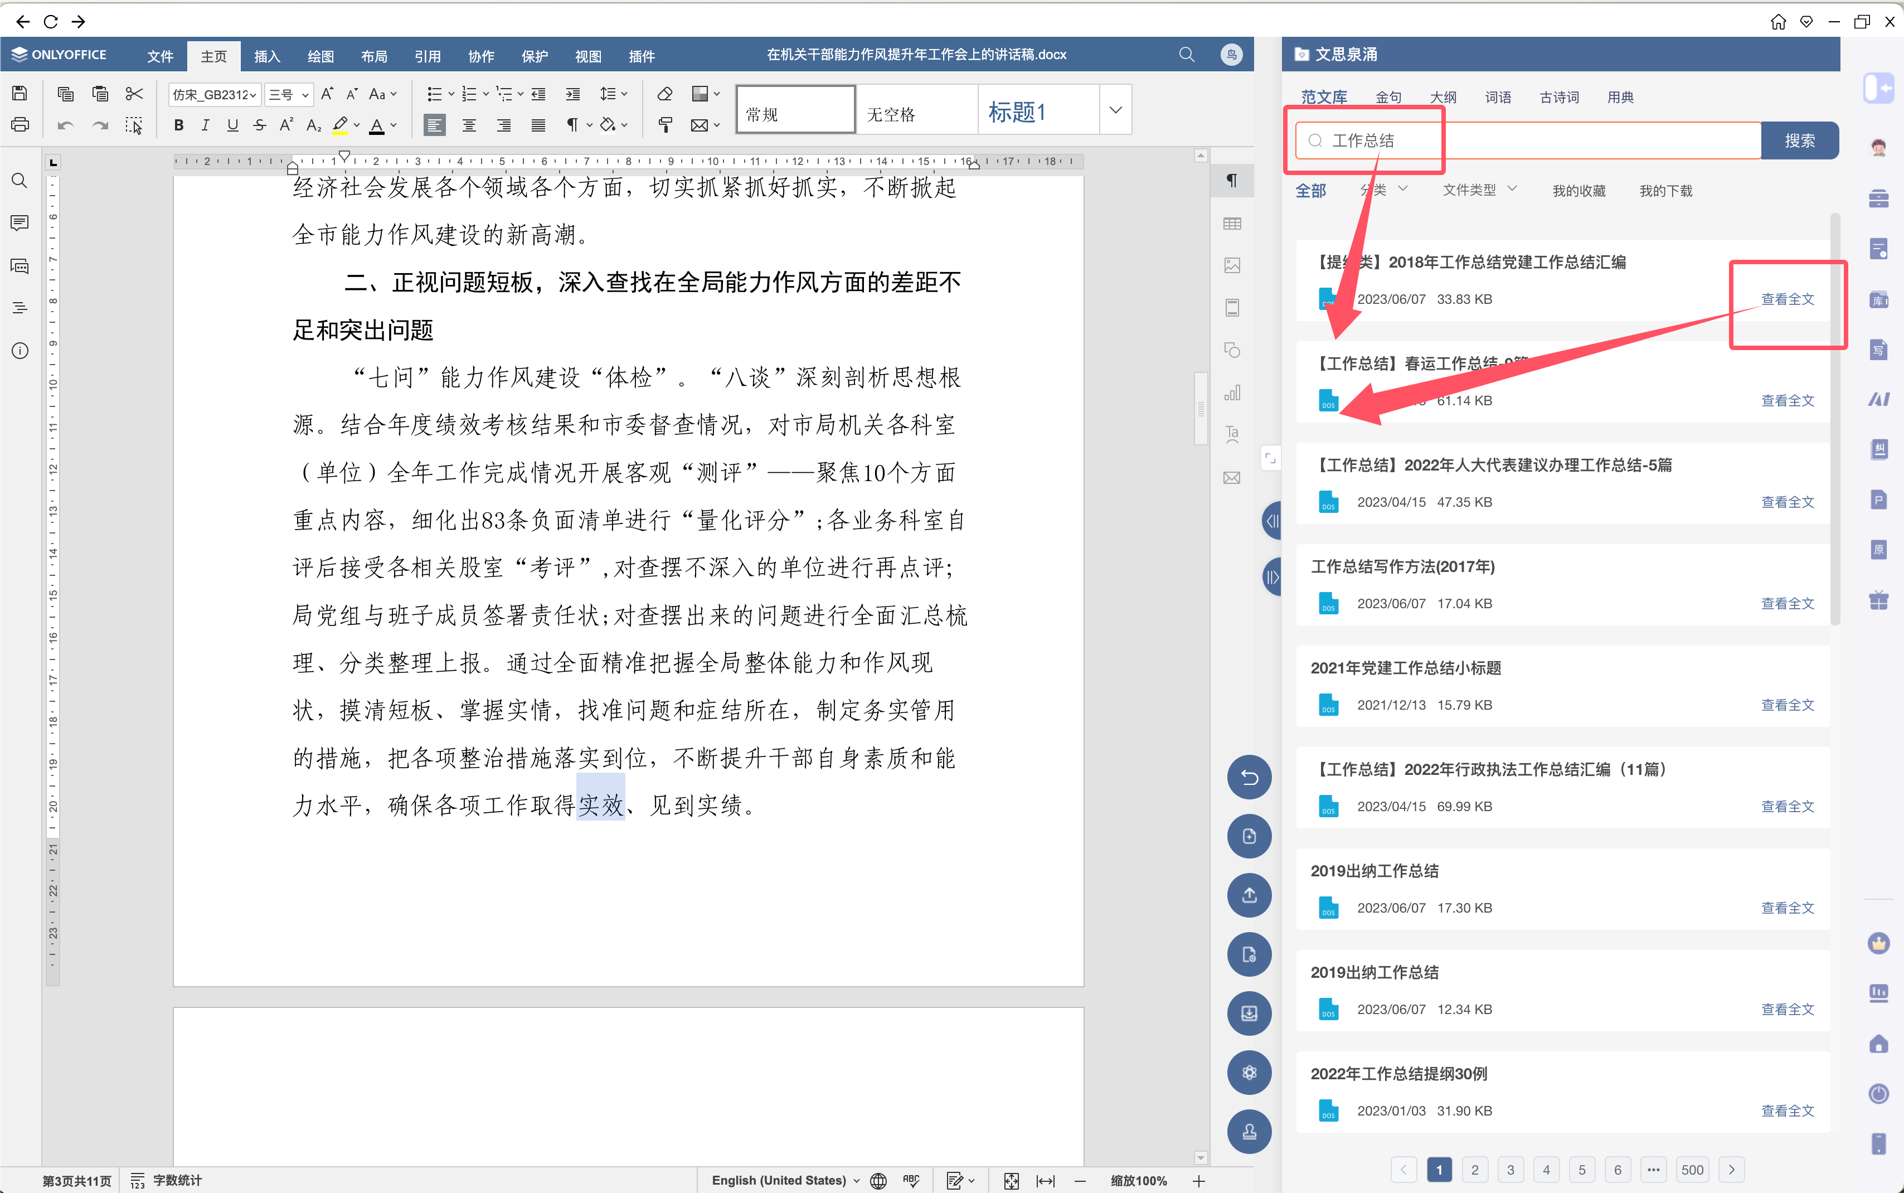Viewport: 1904px width, 1193px height.
Task: Open the About info icon
Action: click(20, 350)
